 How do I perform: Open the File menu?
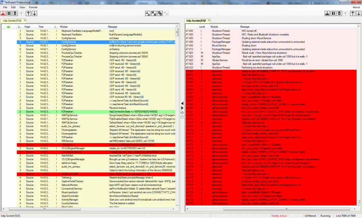pyautogui.click(x=5, y=7)
